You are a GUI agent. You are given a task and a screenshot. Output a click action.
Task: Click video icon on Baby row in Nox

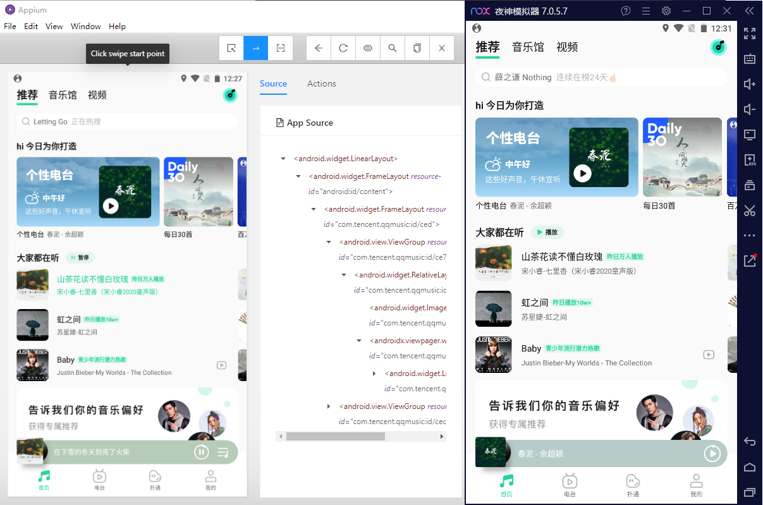point(709,355)
